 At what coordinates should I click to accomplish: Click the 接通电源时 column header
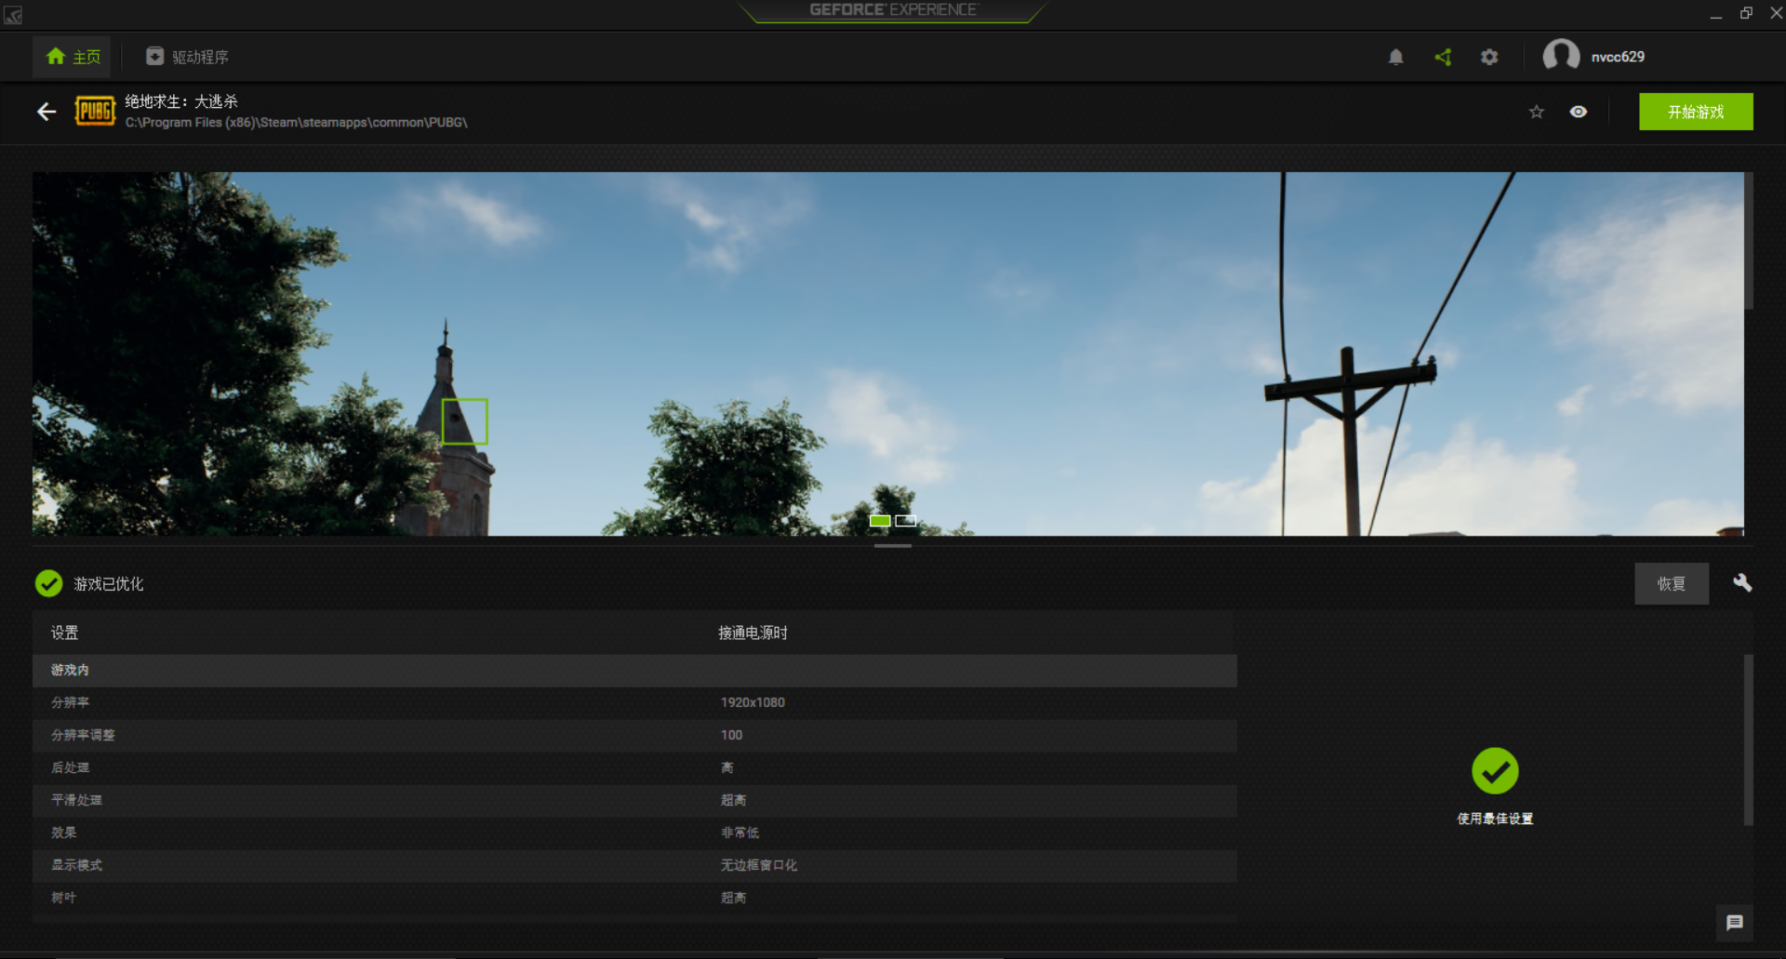pyautogui.click(x=753, y=633)
